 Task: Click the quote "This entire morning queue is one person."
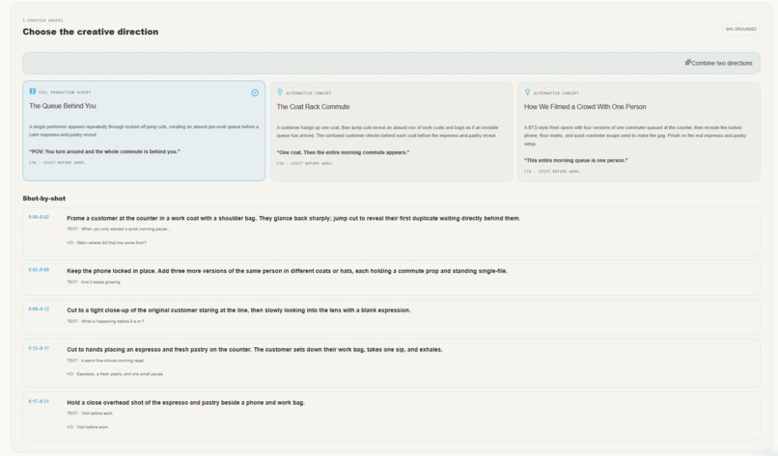click(x=575, y=161)
